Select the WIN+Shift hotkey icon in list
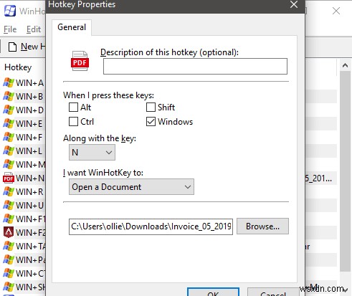 9,287
